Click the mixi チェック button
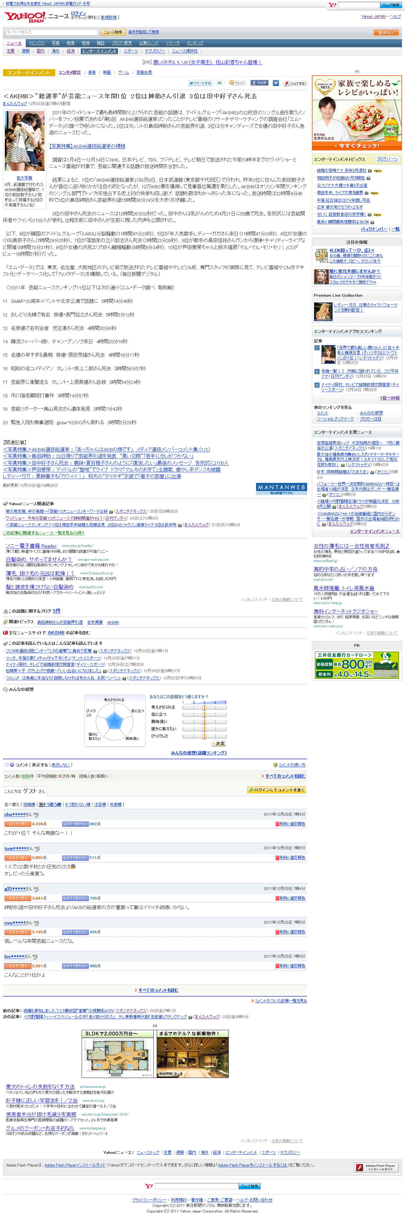 click(x=237, y=83)
